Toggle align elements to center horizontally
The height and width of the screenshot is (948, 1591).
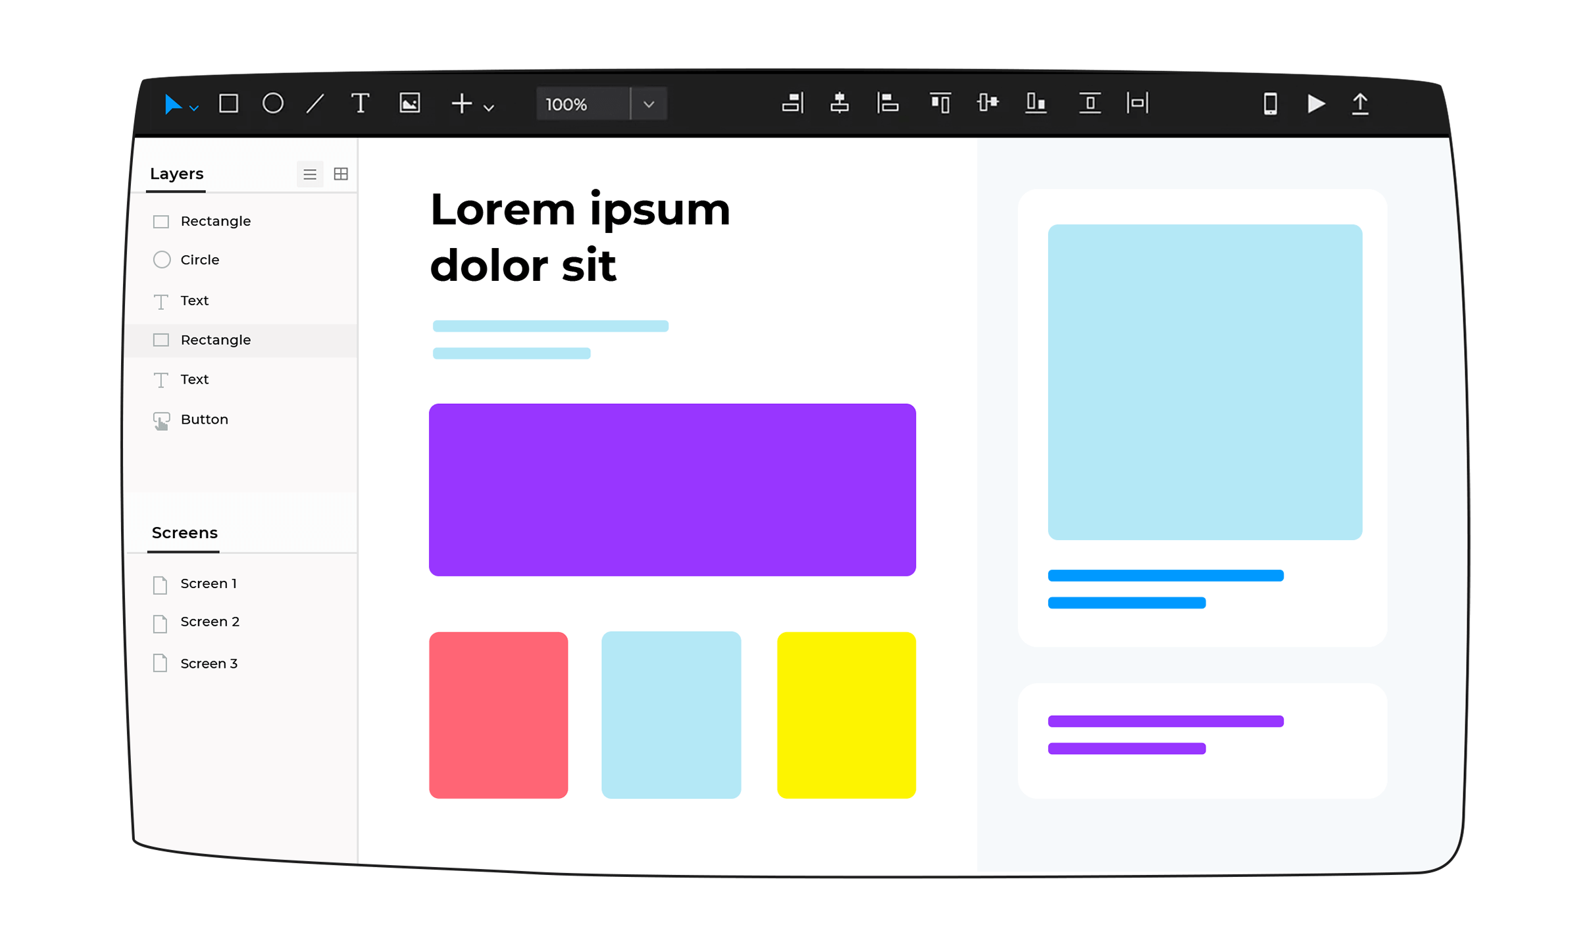pos(840,104)
